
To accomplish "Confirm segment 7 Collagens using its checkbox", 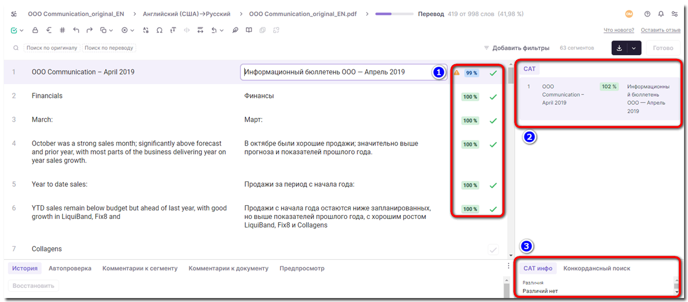I will point(493,249).
